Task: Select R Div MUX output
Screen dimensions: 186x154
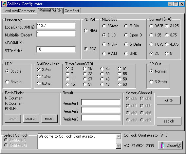Action: coord(132,26)
